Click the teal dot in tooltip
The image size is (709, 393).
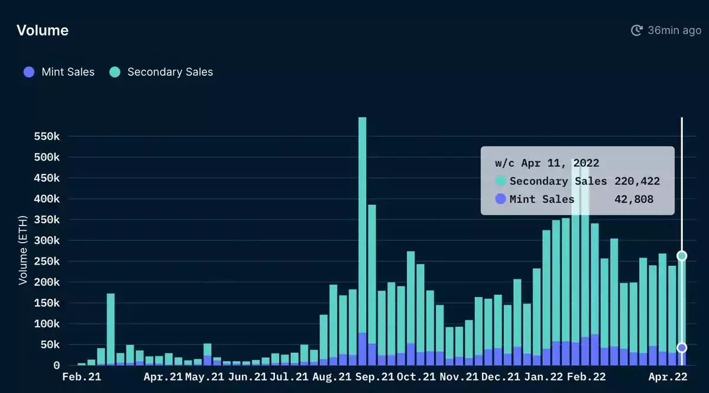(500, 181)
